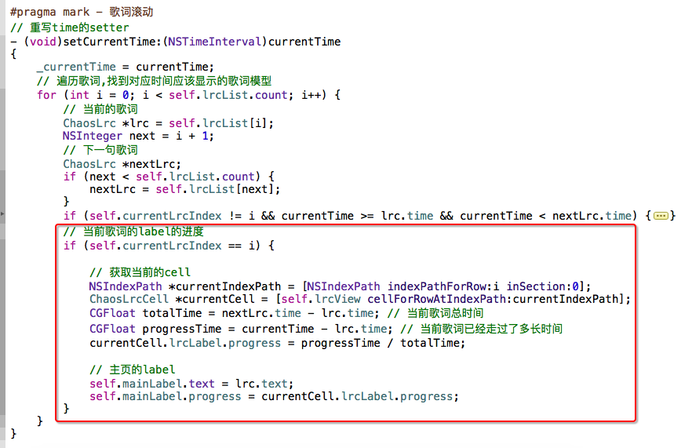Click the 'ChaosLrc *lrc = self.lrcList[i];' line
Image resolution: width=692 pixels, height=448 pixels.
click(168, 123)
